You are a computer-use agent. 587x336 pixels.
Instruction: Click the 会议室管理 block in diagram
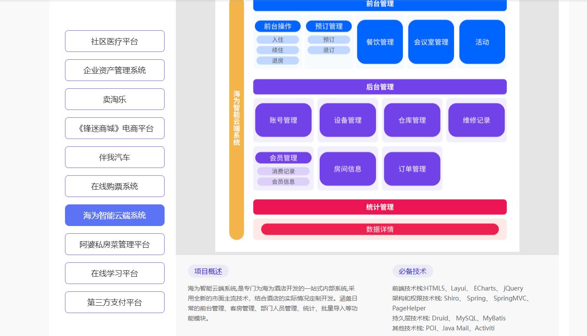click(431, 42)
